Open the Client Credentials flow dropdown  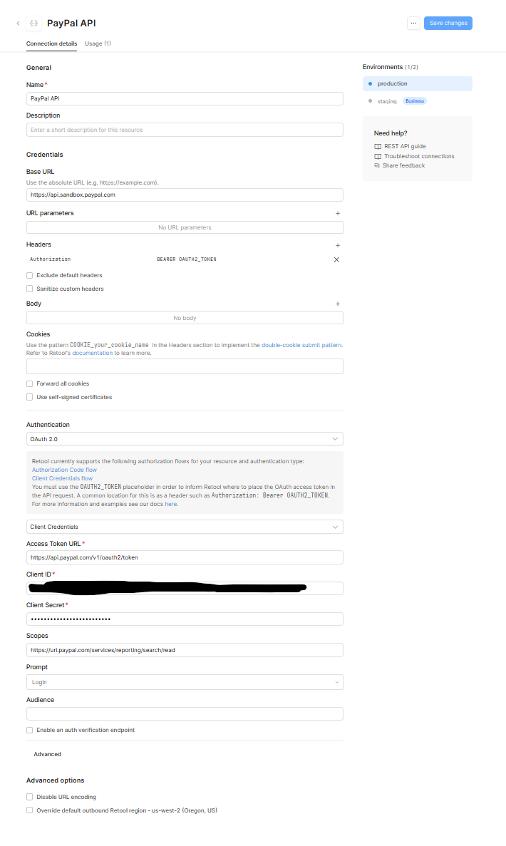[185, 527]
